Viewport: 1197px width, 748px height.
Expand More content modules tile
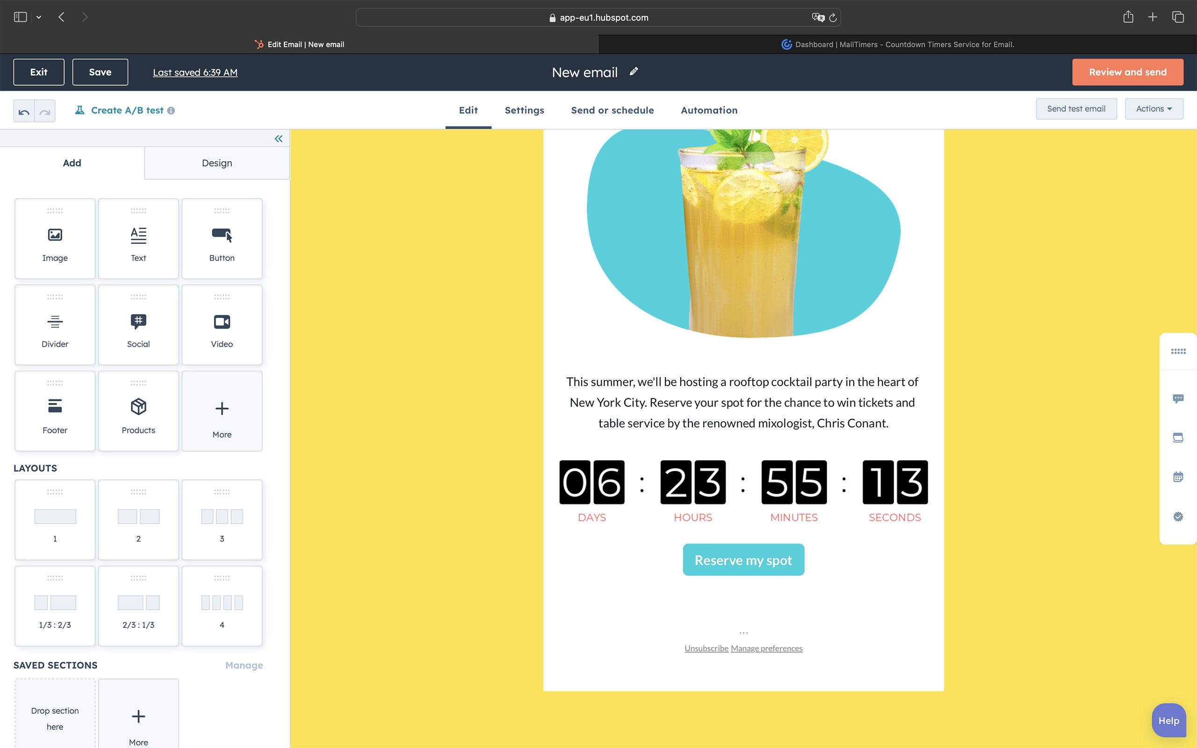tap(222, 411)
